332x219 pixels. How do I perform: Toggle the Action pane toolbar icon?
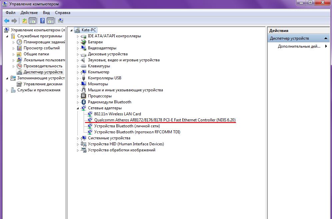(51, 21)
